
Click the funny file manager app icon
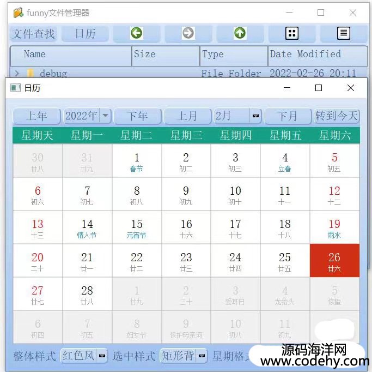tap(18, 13)
